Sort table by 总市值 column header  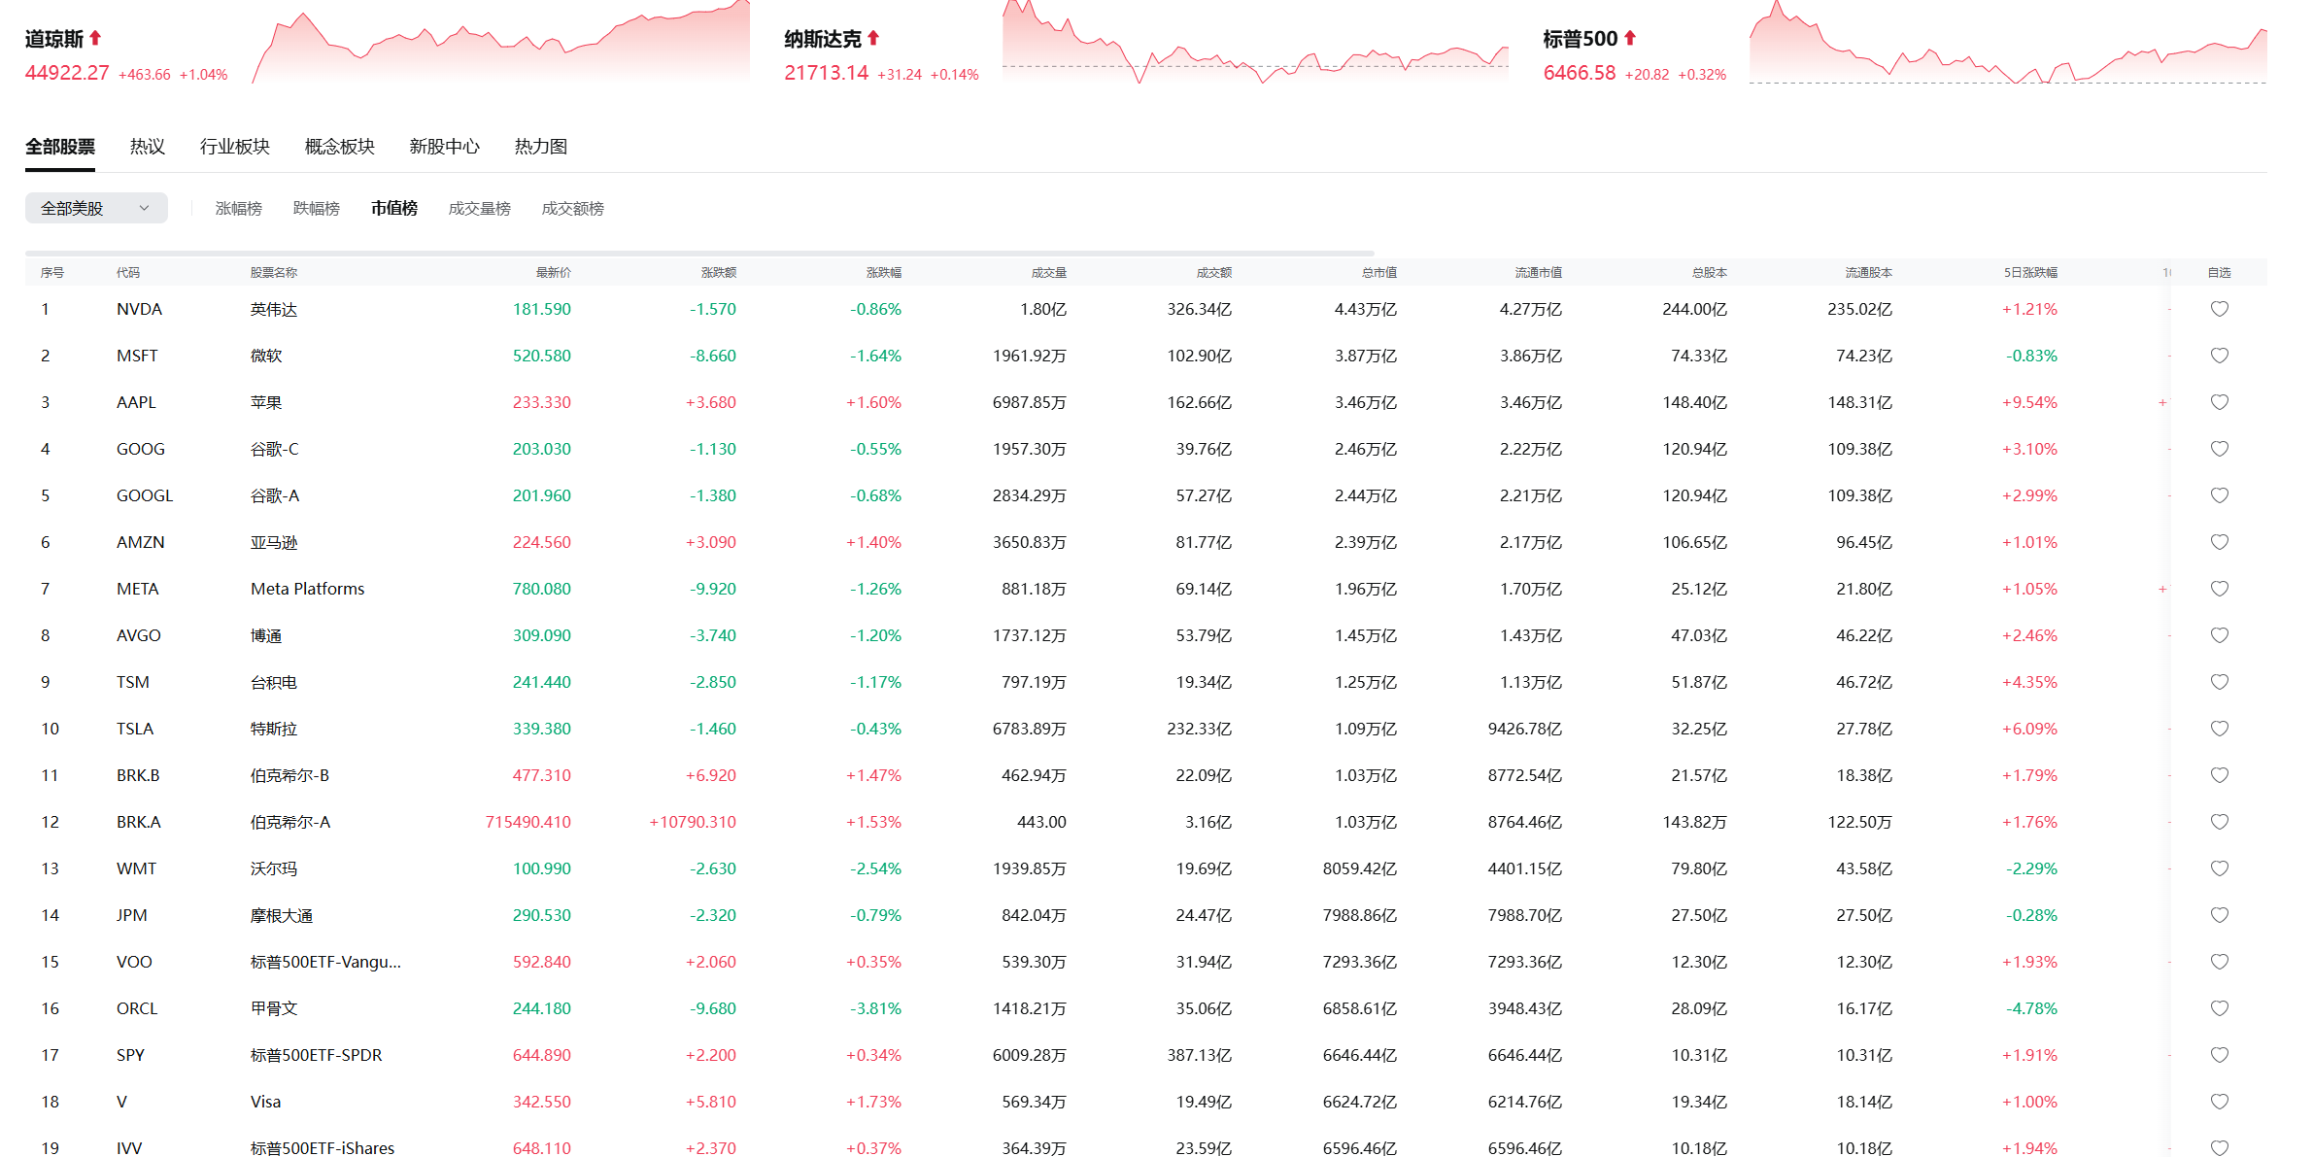click(1379, 273)
